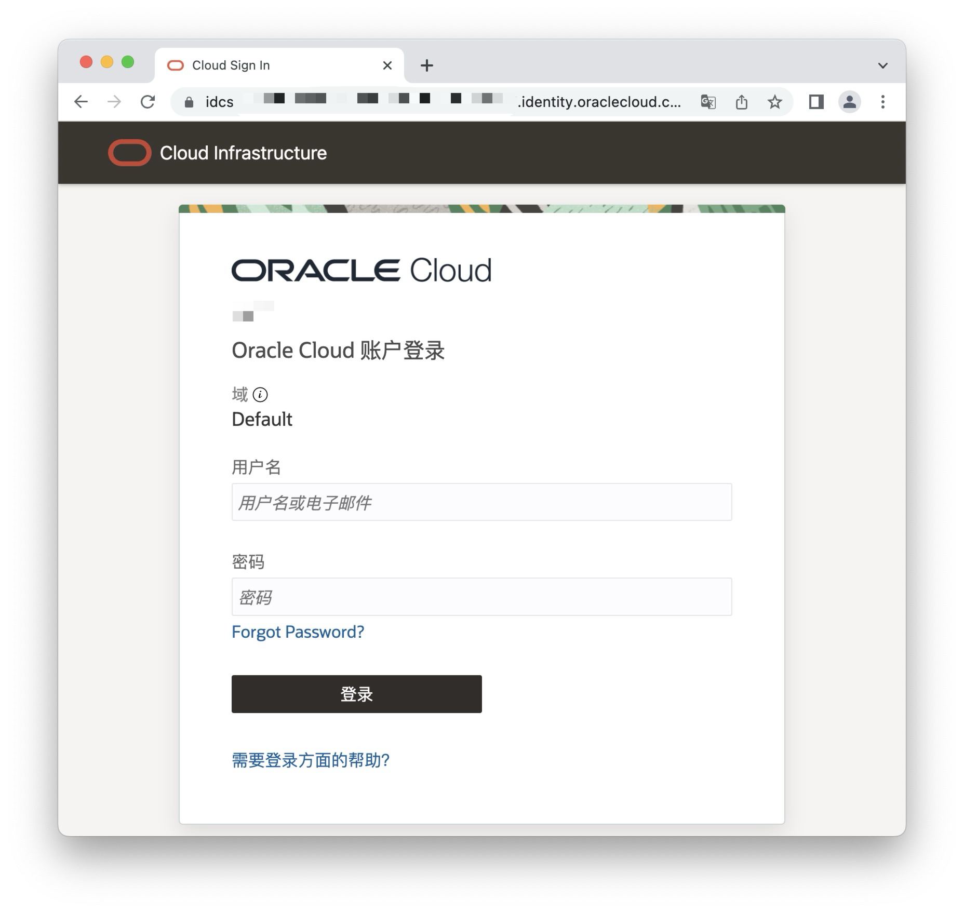Viewport: 964px width, 913px height.
Task: Click the Oracle Cloud 账户登录 heading
Action: (338, 351)
